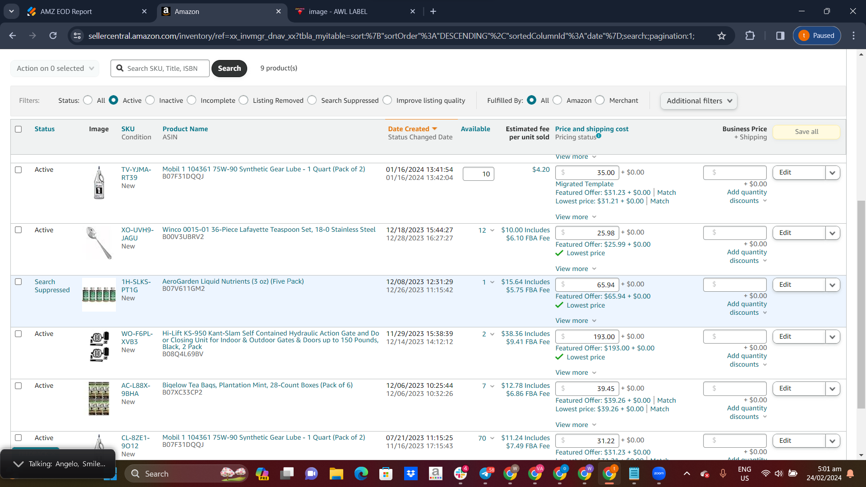The width and height of the screenshot is (866, 487).
Task: Open Copilot preview from the taskbar
Action: (x=262, y=473)
